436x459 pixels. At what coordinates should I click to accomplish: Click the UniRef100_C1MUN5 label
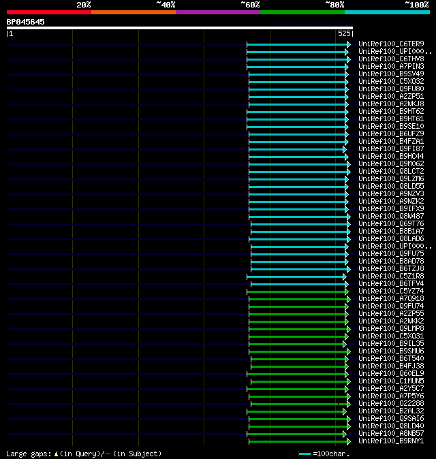coord(391,381)
